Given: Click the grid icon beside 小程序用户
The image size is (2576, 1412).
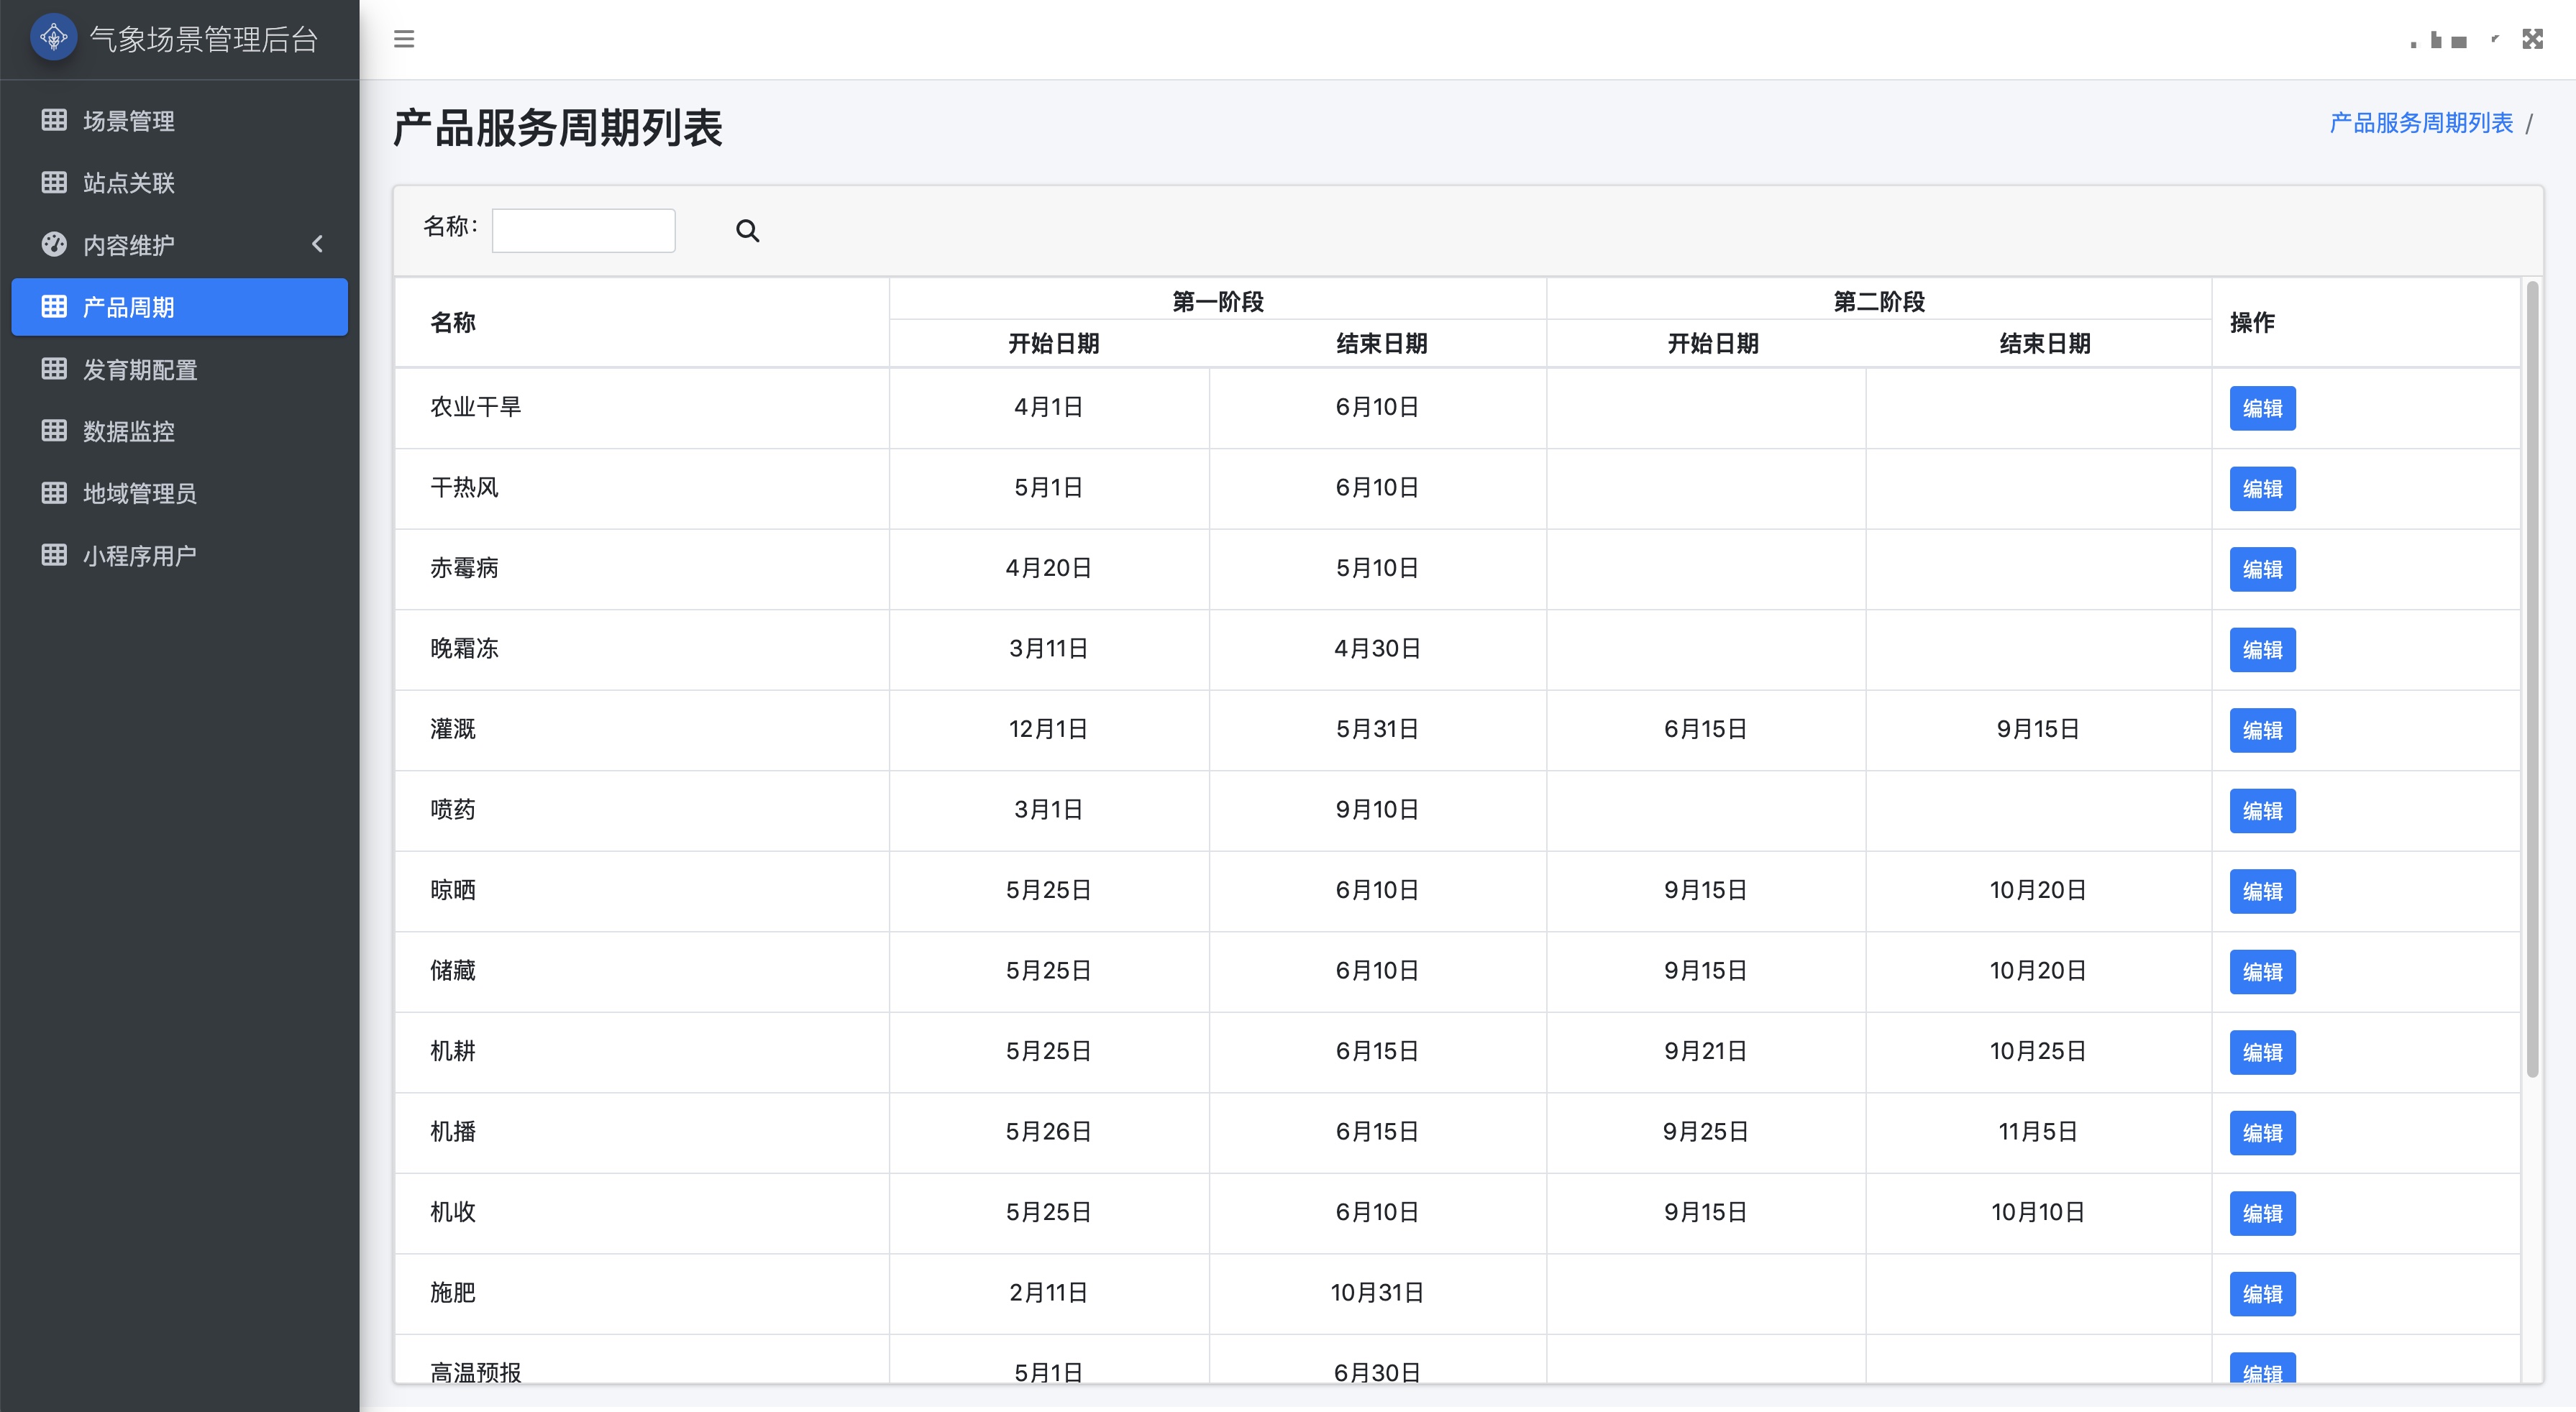Looking at the screenshot, I should (x=54, y=554).
